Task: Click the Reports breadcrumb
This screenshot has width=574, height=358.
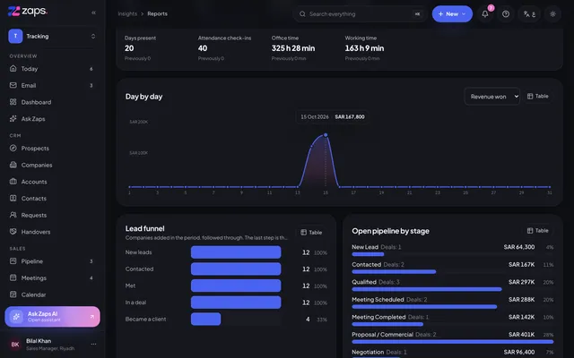Action: click(158, 14)
